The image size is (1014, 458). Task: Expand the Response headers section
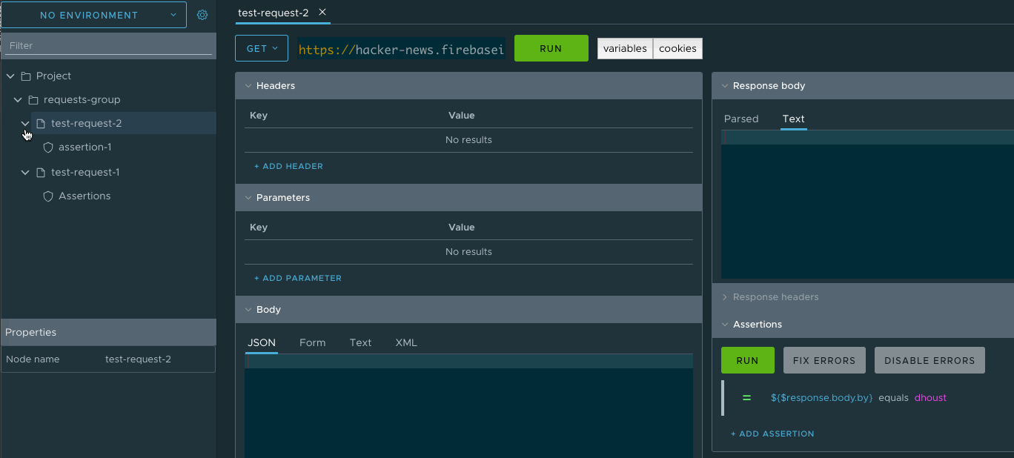[x=725, y=297]
